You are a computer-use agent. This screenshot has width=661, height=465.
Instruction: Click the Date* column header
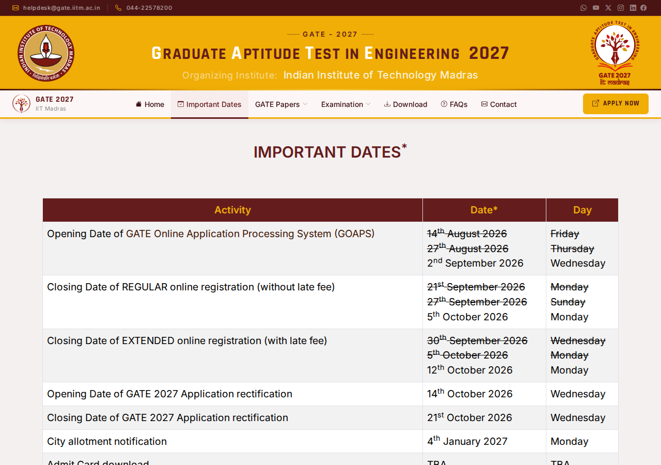(484, 210)
